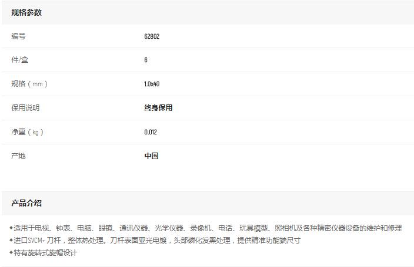Click the diamond bullet before 适用于电视
The image size is (414, 267).
(x=11, y=228)
